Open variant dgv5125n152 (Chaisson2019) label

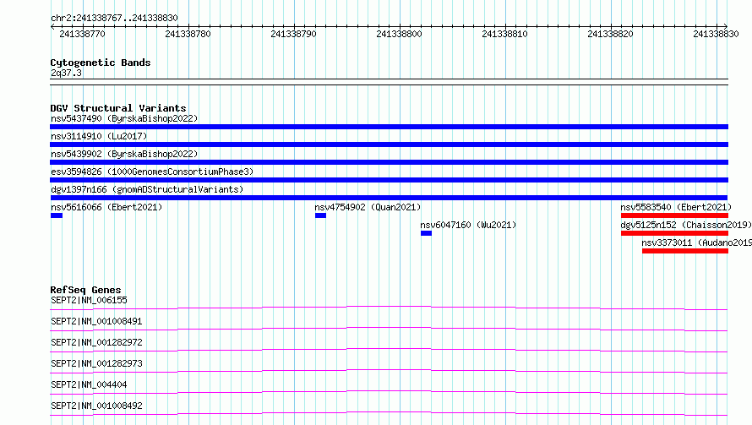coord(686,225)
